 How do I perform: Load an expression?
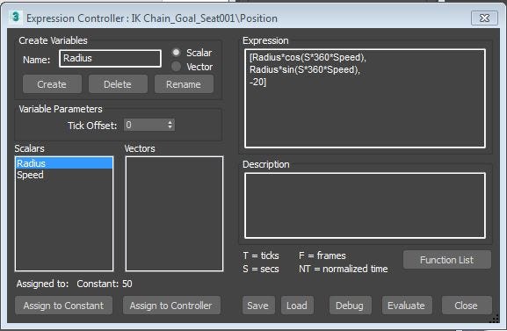[297, 306]
